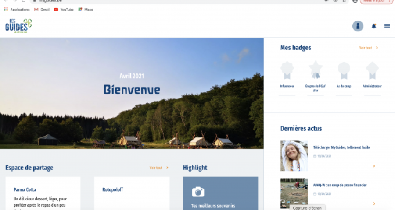Click the browser bookmark star icon
The width and height of the screenshot is (395, 210).
point(344,1)
